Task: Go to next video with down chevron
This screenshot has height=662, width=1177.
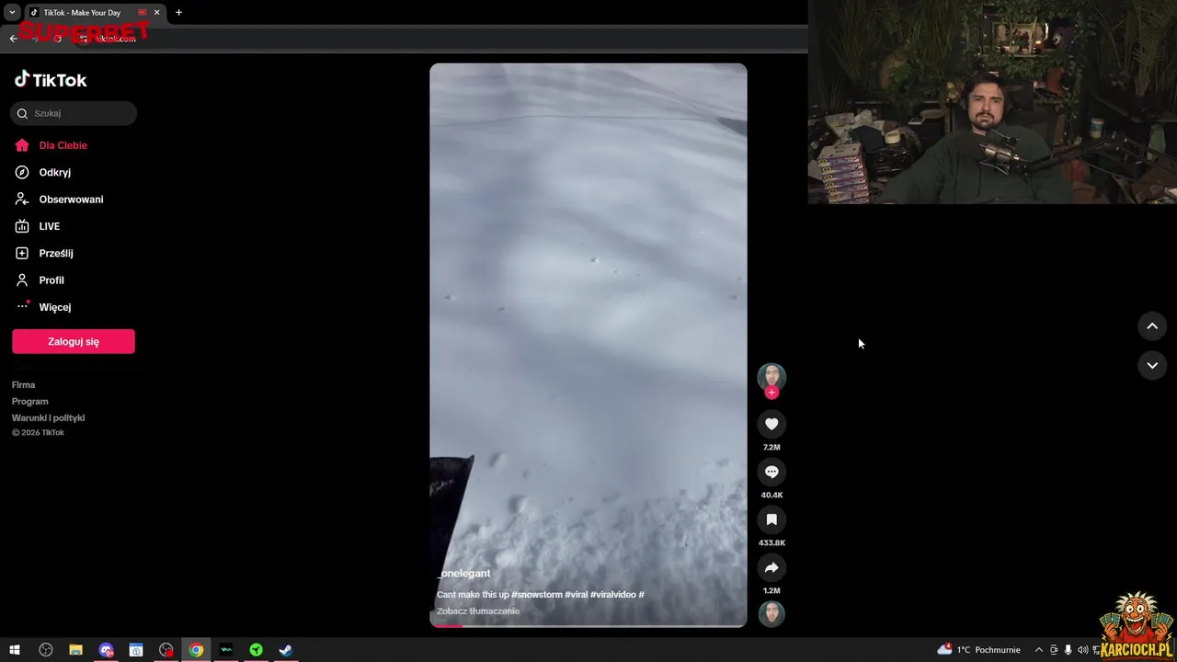Action: pos(1152,365)
